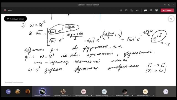Click window title 'Собрание в канале General'
Screen dimensions: 177x100
(x=88, y=5)
